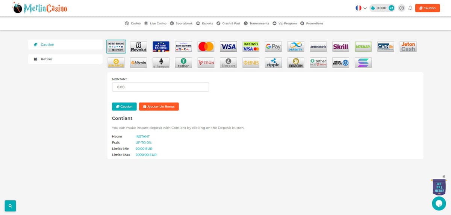Choose Bitcoin as deposit method
This screenshot has width=451, height=215.
coord(138,63)
